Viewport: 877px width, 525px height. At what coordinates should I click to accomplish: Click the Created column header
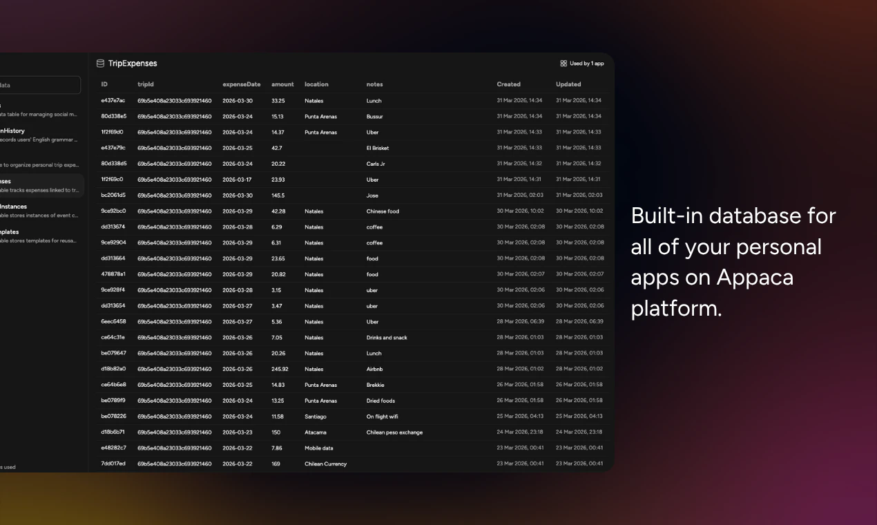pos(508,84)
